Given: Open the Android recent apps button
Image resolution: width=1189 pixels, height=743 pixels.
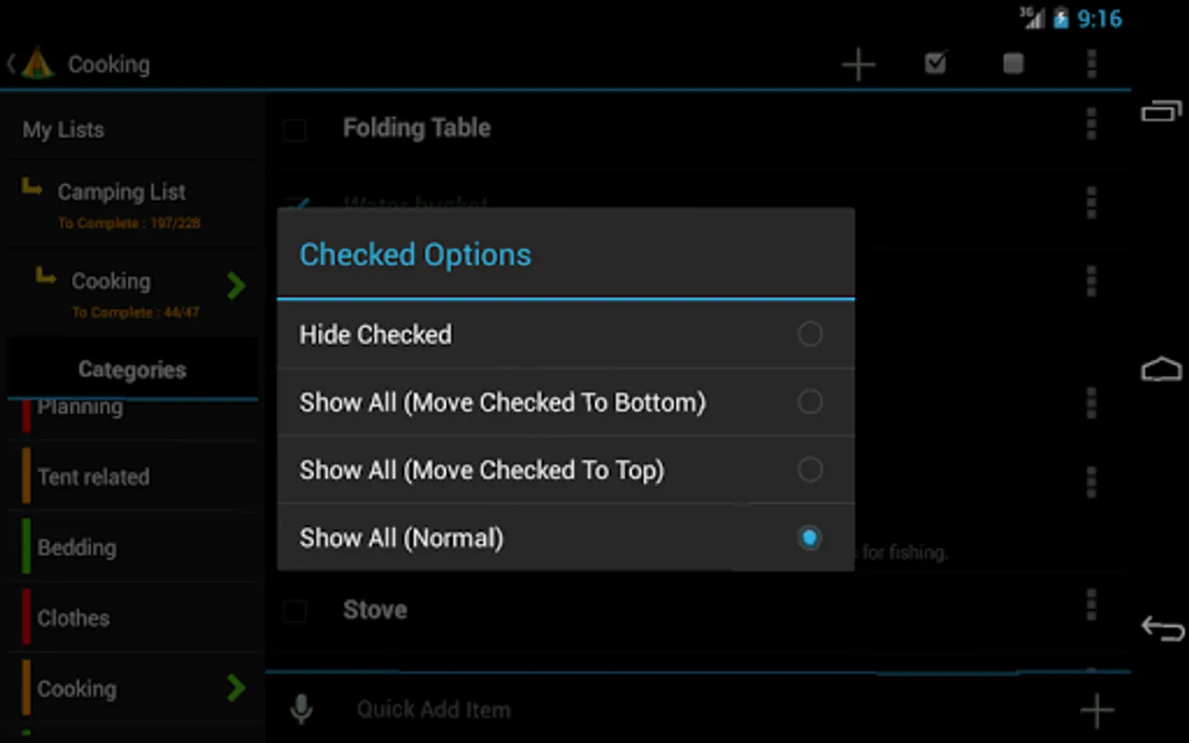Looking at the screenshot, I should click(x=1161, y=111).
